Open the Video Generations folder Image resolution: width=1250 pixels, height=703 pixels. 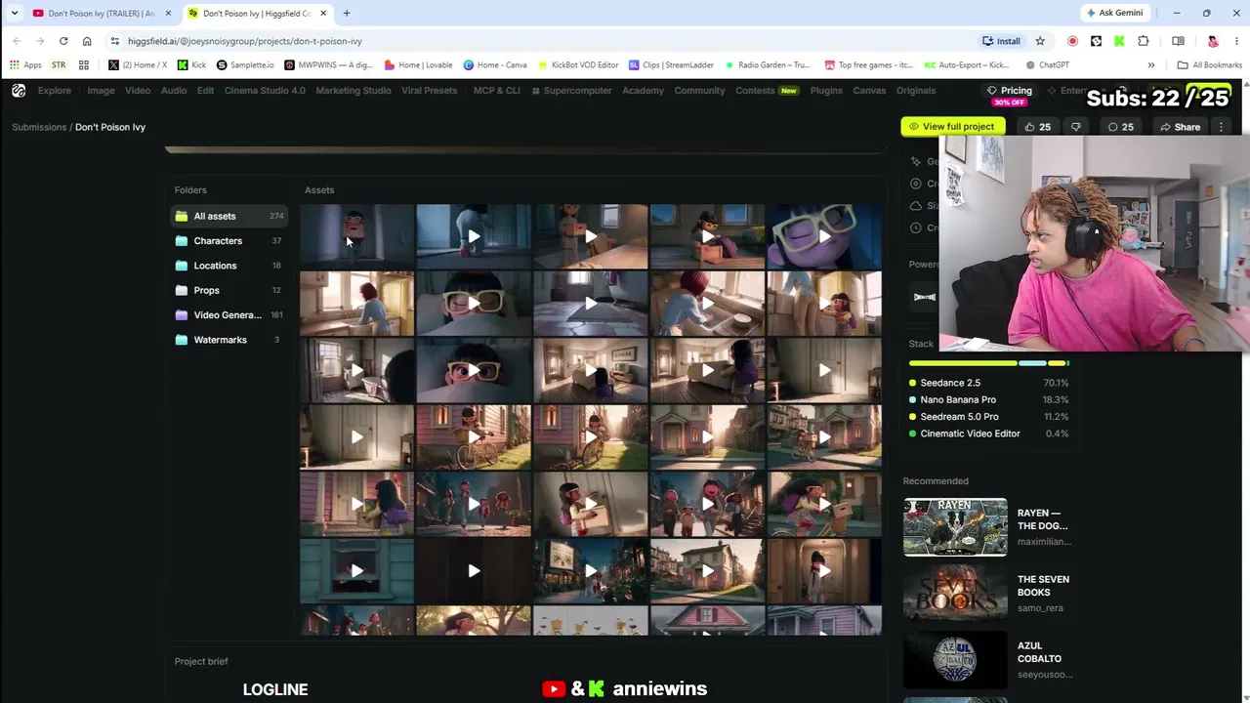(229, 315)
